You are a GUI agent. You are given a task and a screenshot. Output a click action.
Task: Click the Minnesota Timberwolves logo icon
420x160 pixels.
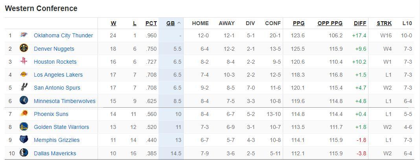24,101
